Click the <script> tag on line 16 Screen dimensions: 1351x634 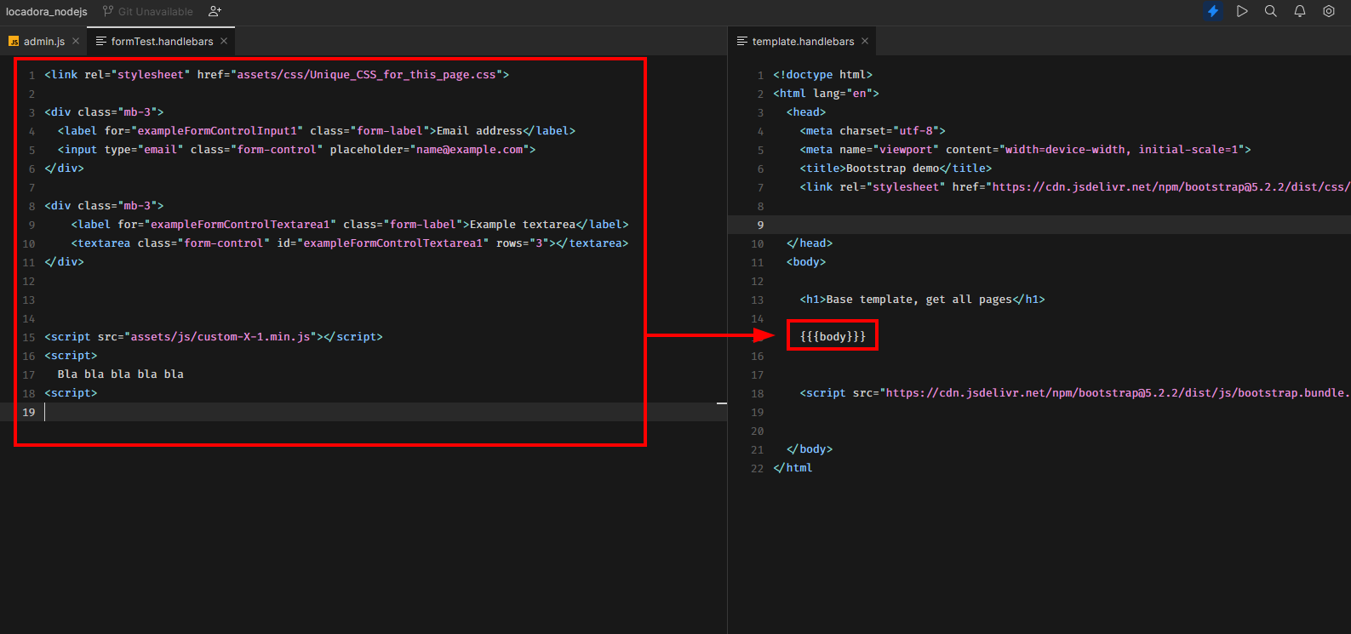pos(71,356)
